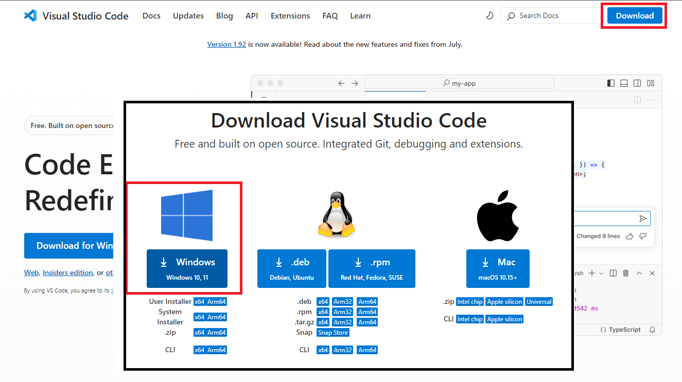Click the editor back arrow icon
This screenshot has width=682, height=382.
341,83
